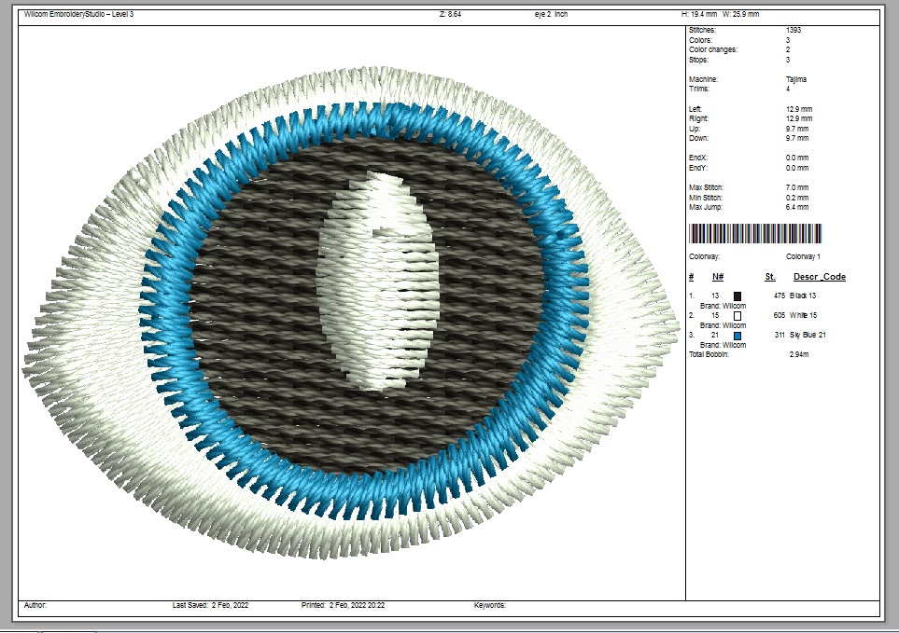
Task: Click the Author field in the footer
Action: coord(35,605)
